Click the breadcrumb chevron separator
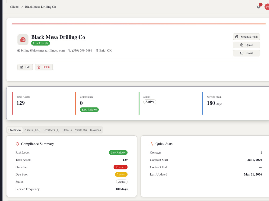 (x=22, y=7)
